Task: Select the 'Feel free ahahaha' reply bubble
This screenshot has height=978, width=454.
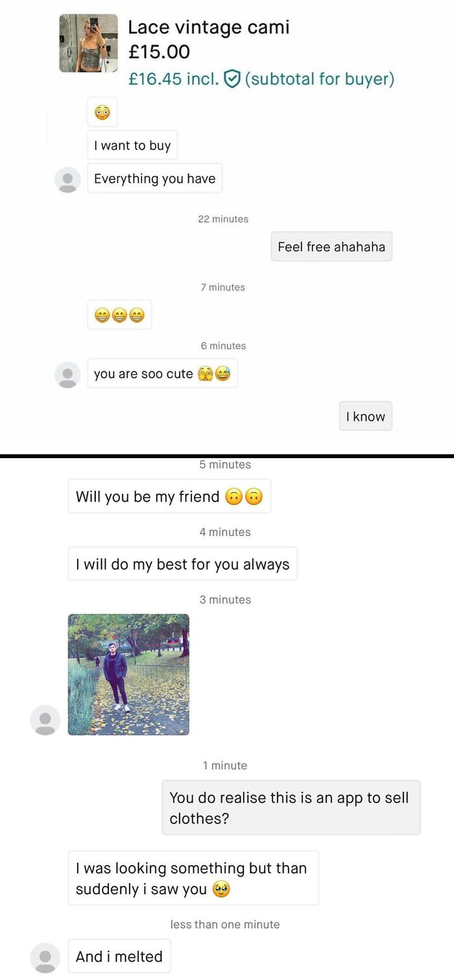Action: [x=331, y=247]
